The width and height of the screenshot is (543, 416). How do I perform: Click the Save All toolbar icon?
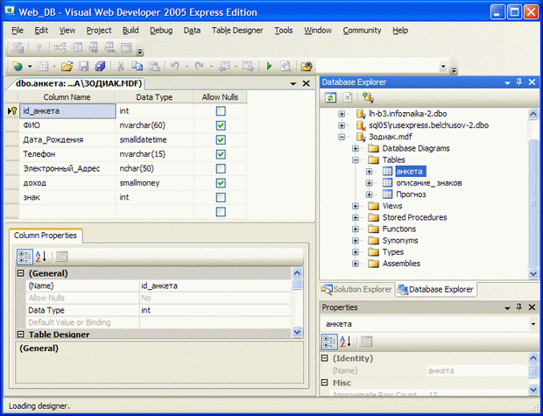[100, 66]
